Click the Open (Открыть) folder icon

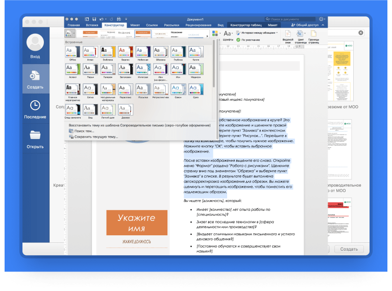pyautogui.click(x=35, y=138)
